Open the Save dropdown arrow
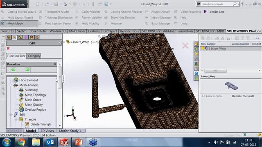 click(61, 4)
